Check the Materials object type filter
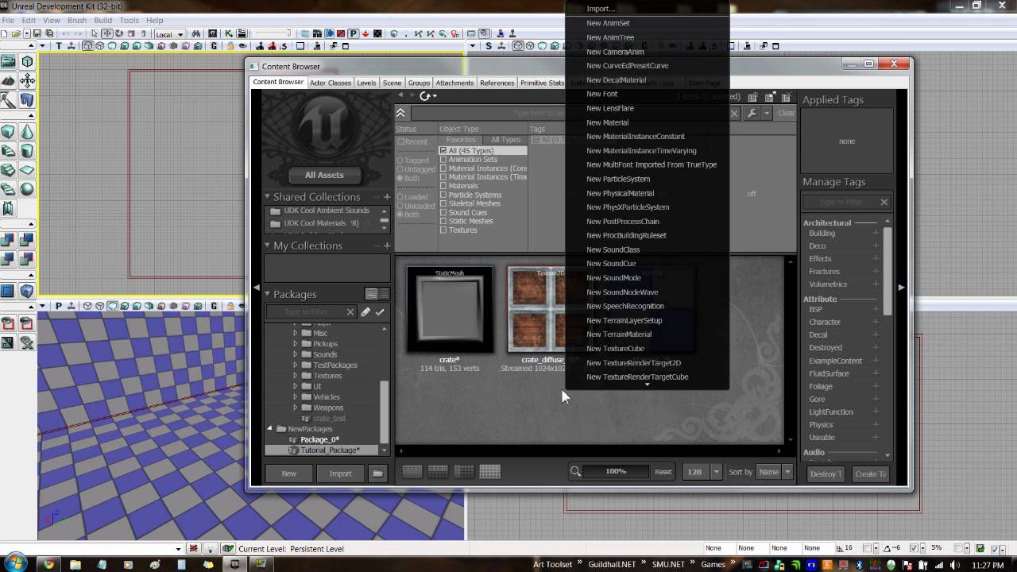 click(x=443, y=186)
